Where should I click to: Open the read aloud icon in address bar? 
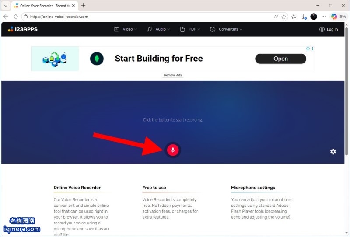coord(276,17)
